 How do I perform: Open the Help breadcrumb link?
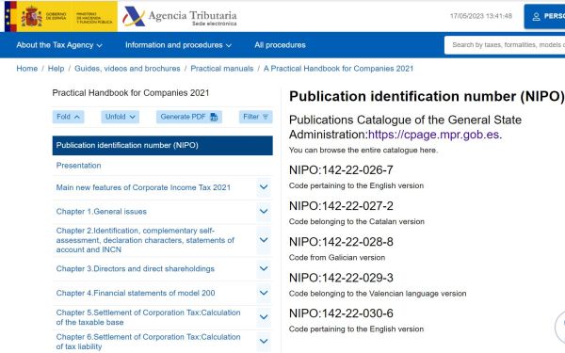[56, 69]
